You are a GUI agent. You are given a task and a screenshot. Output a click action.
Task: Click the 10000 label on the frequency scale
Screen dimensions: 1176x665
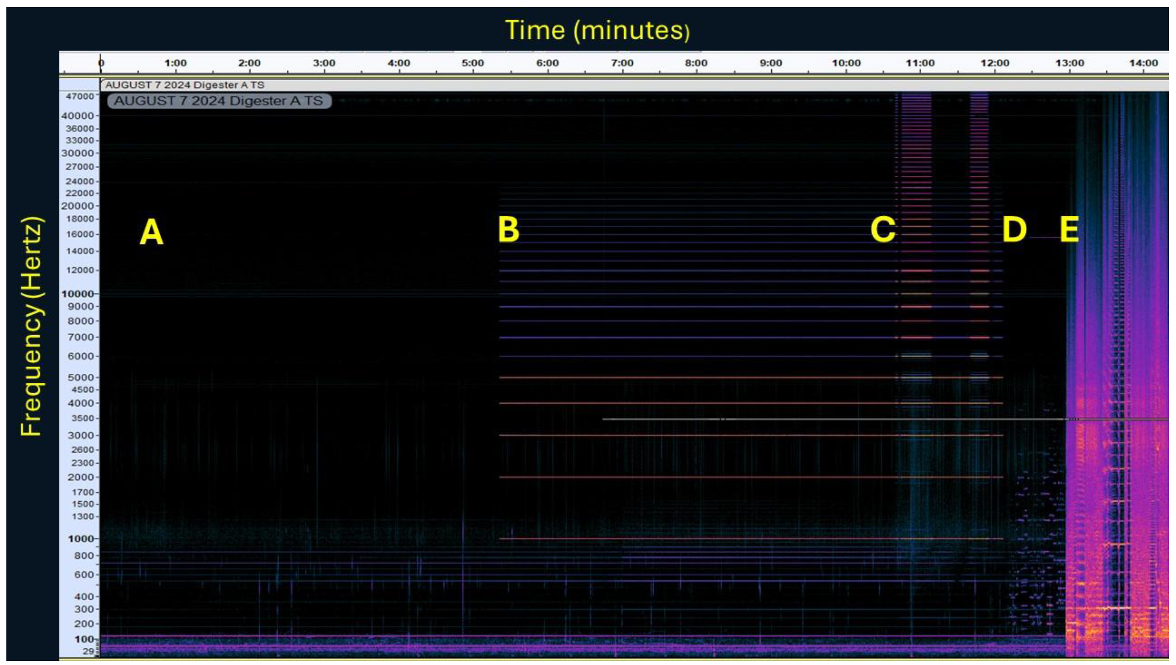[78, 294]
